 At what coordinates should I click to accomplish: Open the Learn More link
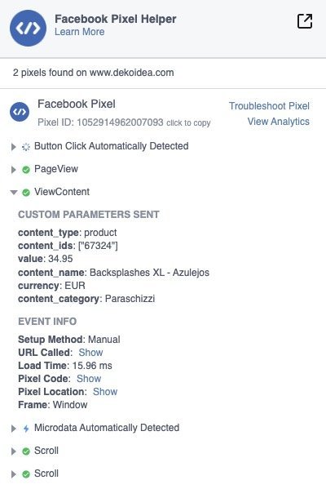pyautogui.click(x=79, y=32)
